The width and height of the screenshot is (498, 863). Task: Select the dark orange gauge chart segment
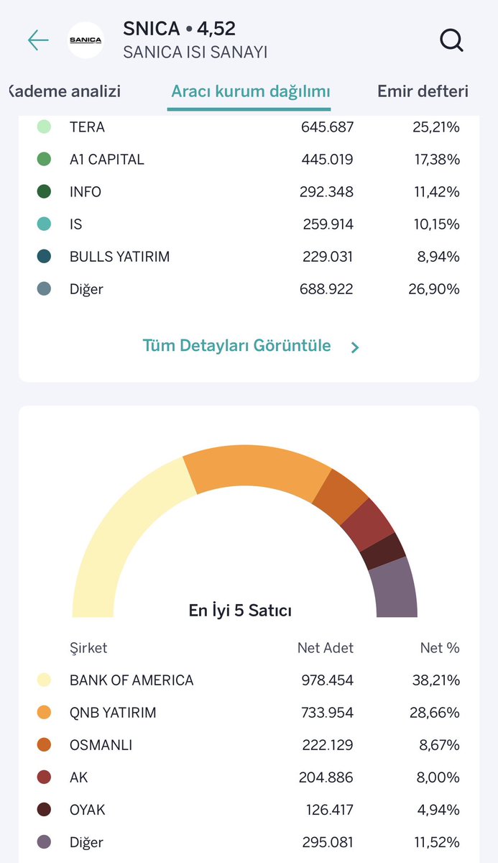point(341,496)
